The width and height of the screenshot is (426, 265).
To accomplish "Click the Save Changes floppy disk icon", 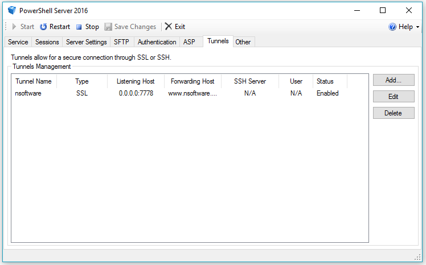I will [108, 27].
